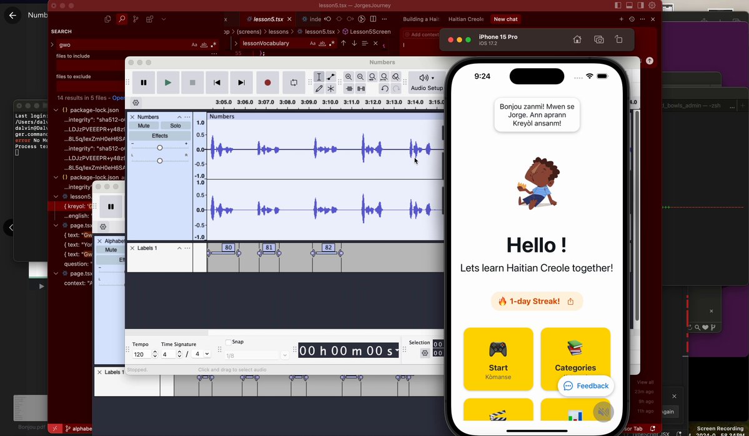Click VS Code Search magnifier icon
749x436 pixels.
(122, 19)
